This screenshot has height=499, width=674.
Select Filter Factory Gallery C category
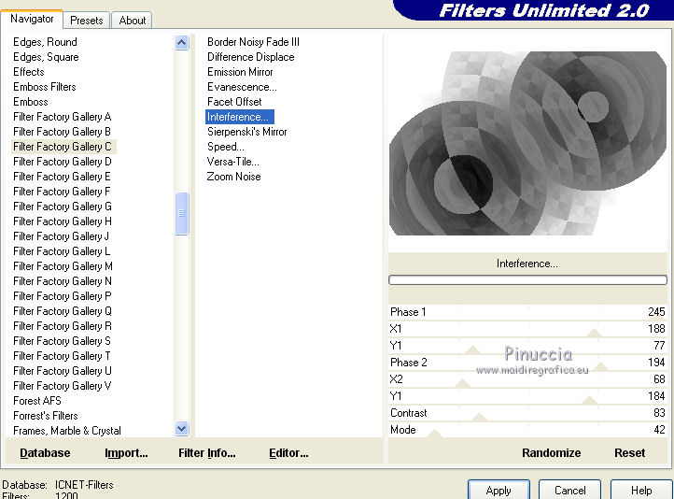pyautogui.click(x=63, y=147)
